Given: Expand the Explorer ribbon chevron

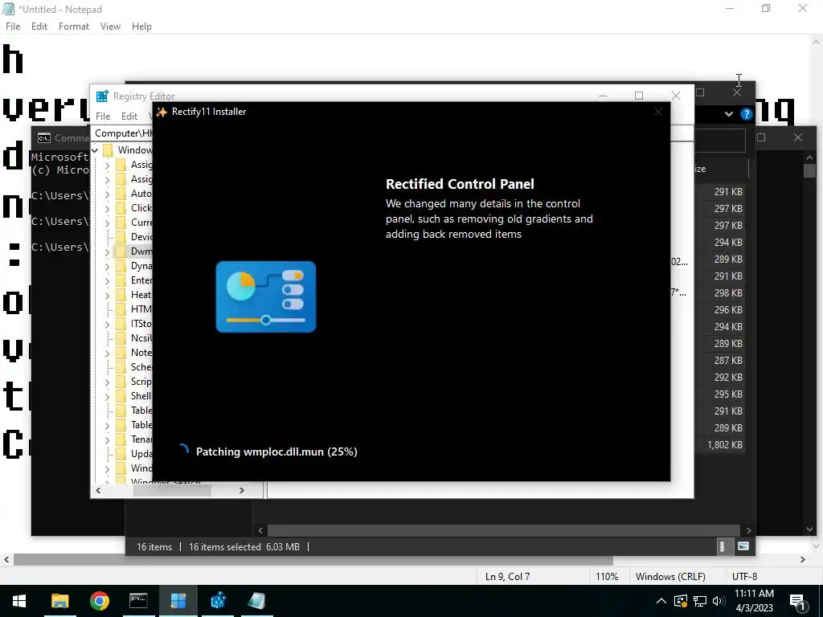Looking at the screenshot, I should click(728, 114).
